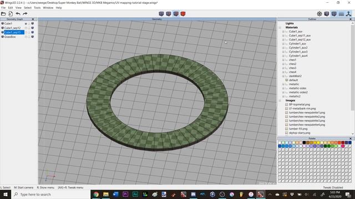Open the View menu
Screen dimensions: 355x199
coord(18,8)
